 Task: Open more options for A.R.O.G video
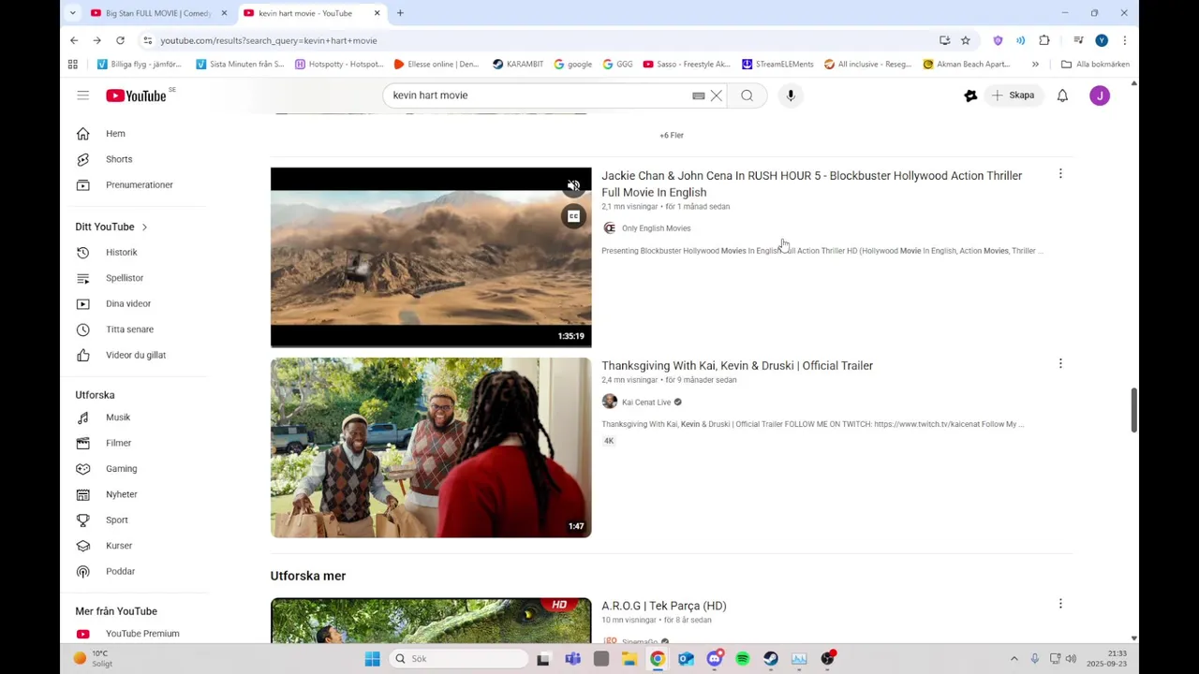(x=1060, y=605)
